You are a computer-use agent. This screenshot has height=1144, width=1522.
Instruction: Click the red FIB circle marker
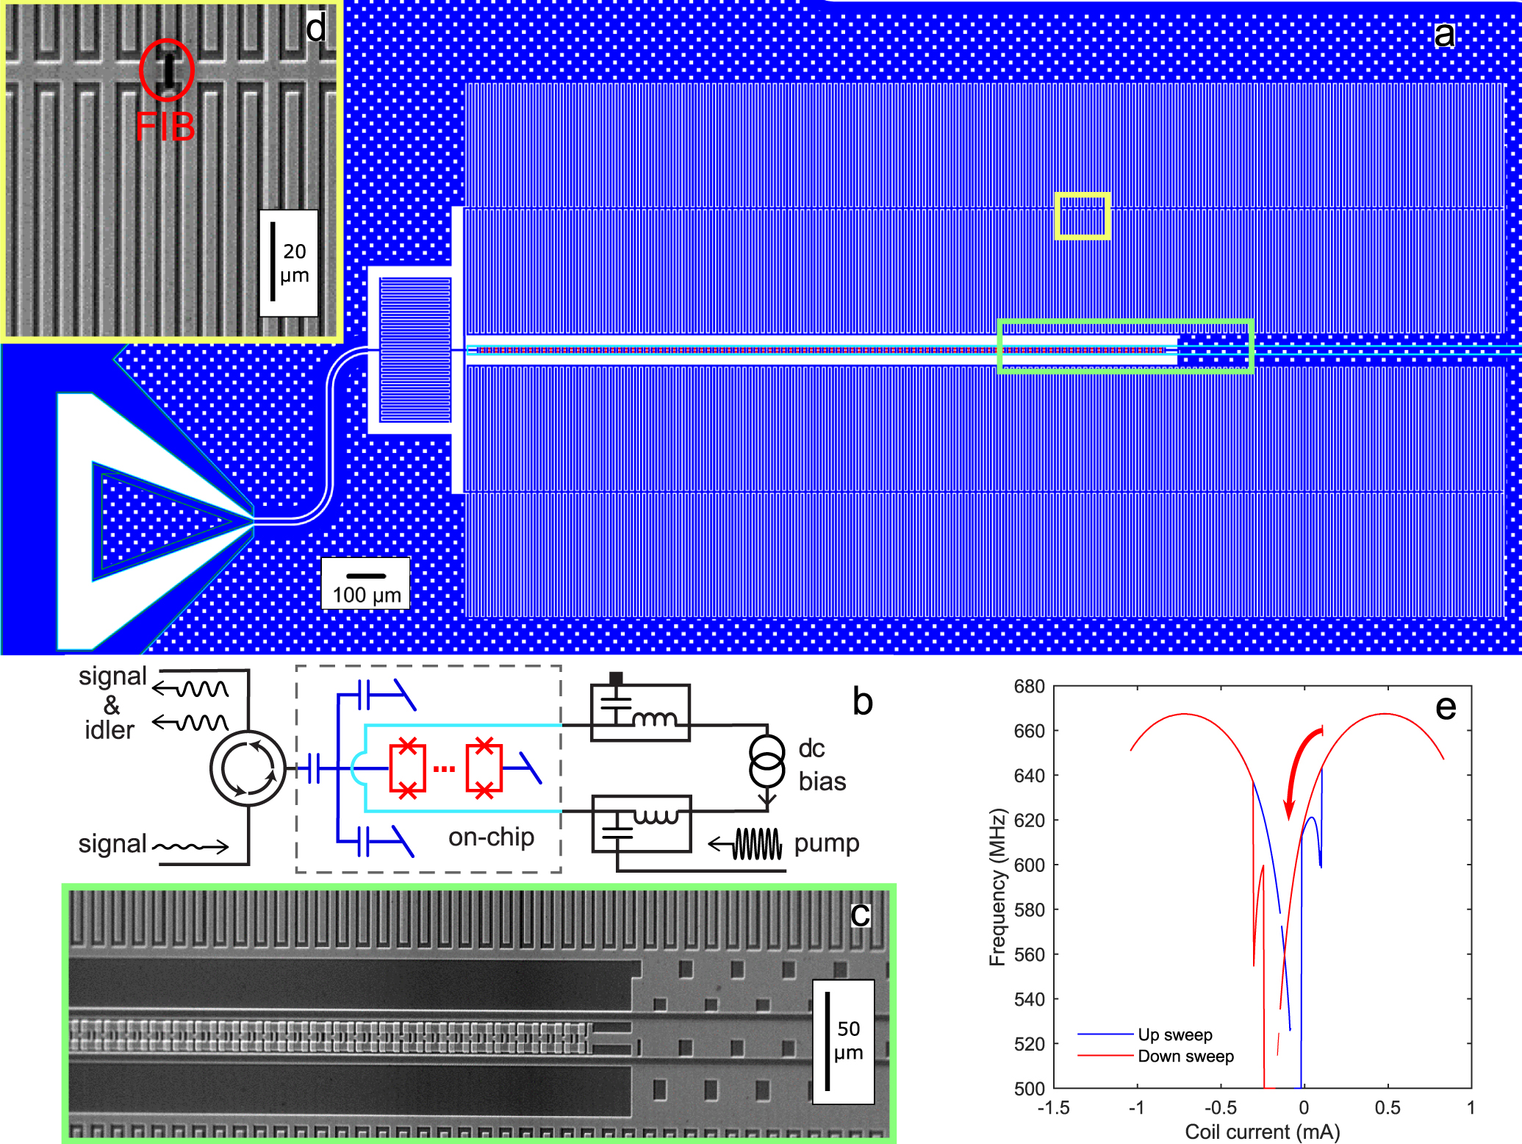(167, 70)
